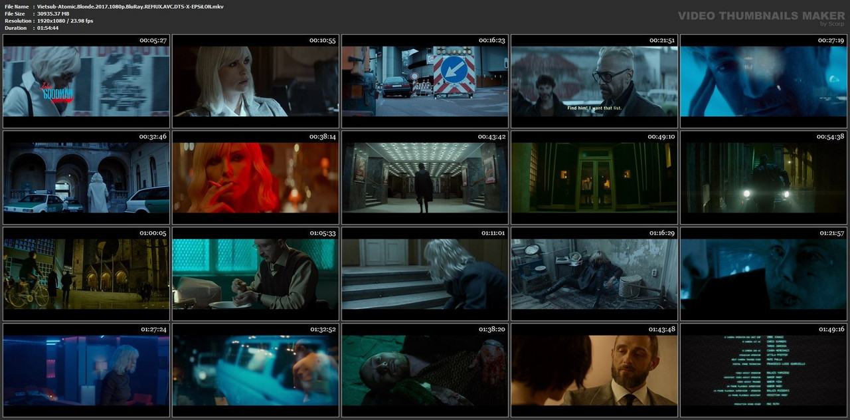Open the headlights thumbnail at 00:54:38

tap(764, 177)
